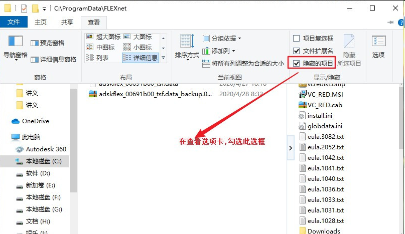
Task: Open Customize Quick Access Toolbar dropdown
Action: click(x=45, y=9)
